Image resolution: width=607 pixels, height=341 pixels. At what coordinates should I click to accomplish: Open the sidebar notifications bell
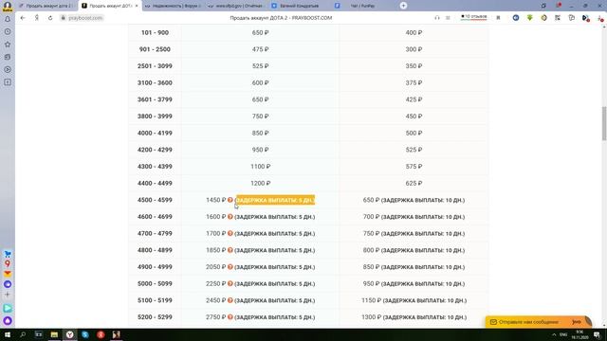coord(8,19)
